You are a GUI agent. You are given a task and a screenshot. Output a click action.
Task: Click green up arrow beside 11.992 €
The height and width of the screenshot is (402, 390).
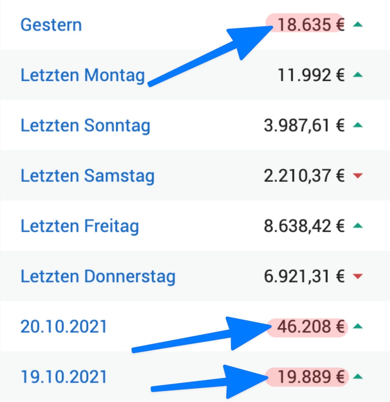(358, 75)
